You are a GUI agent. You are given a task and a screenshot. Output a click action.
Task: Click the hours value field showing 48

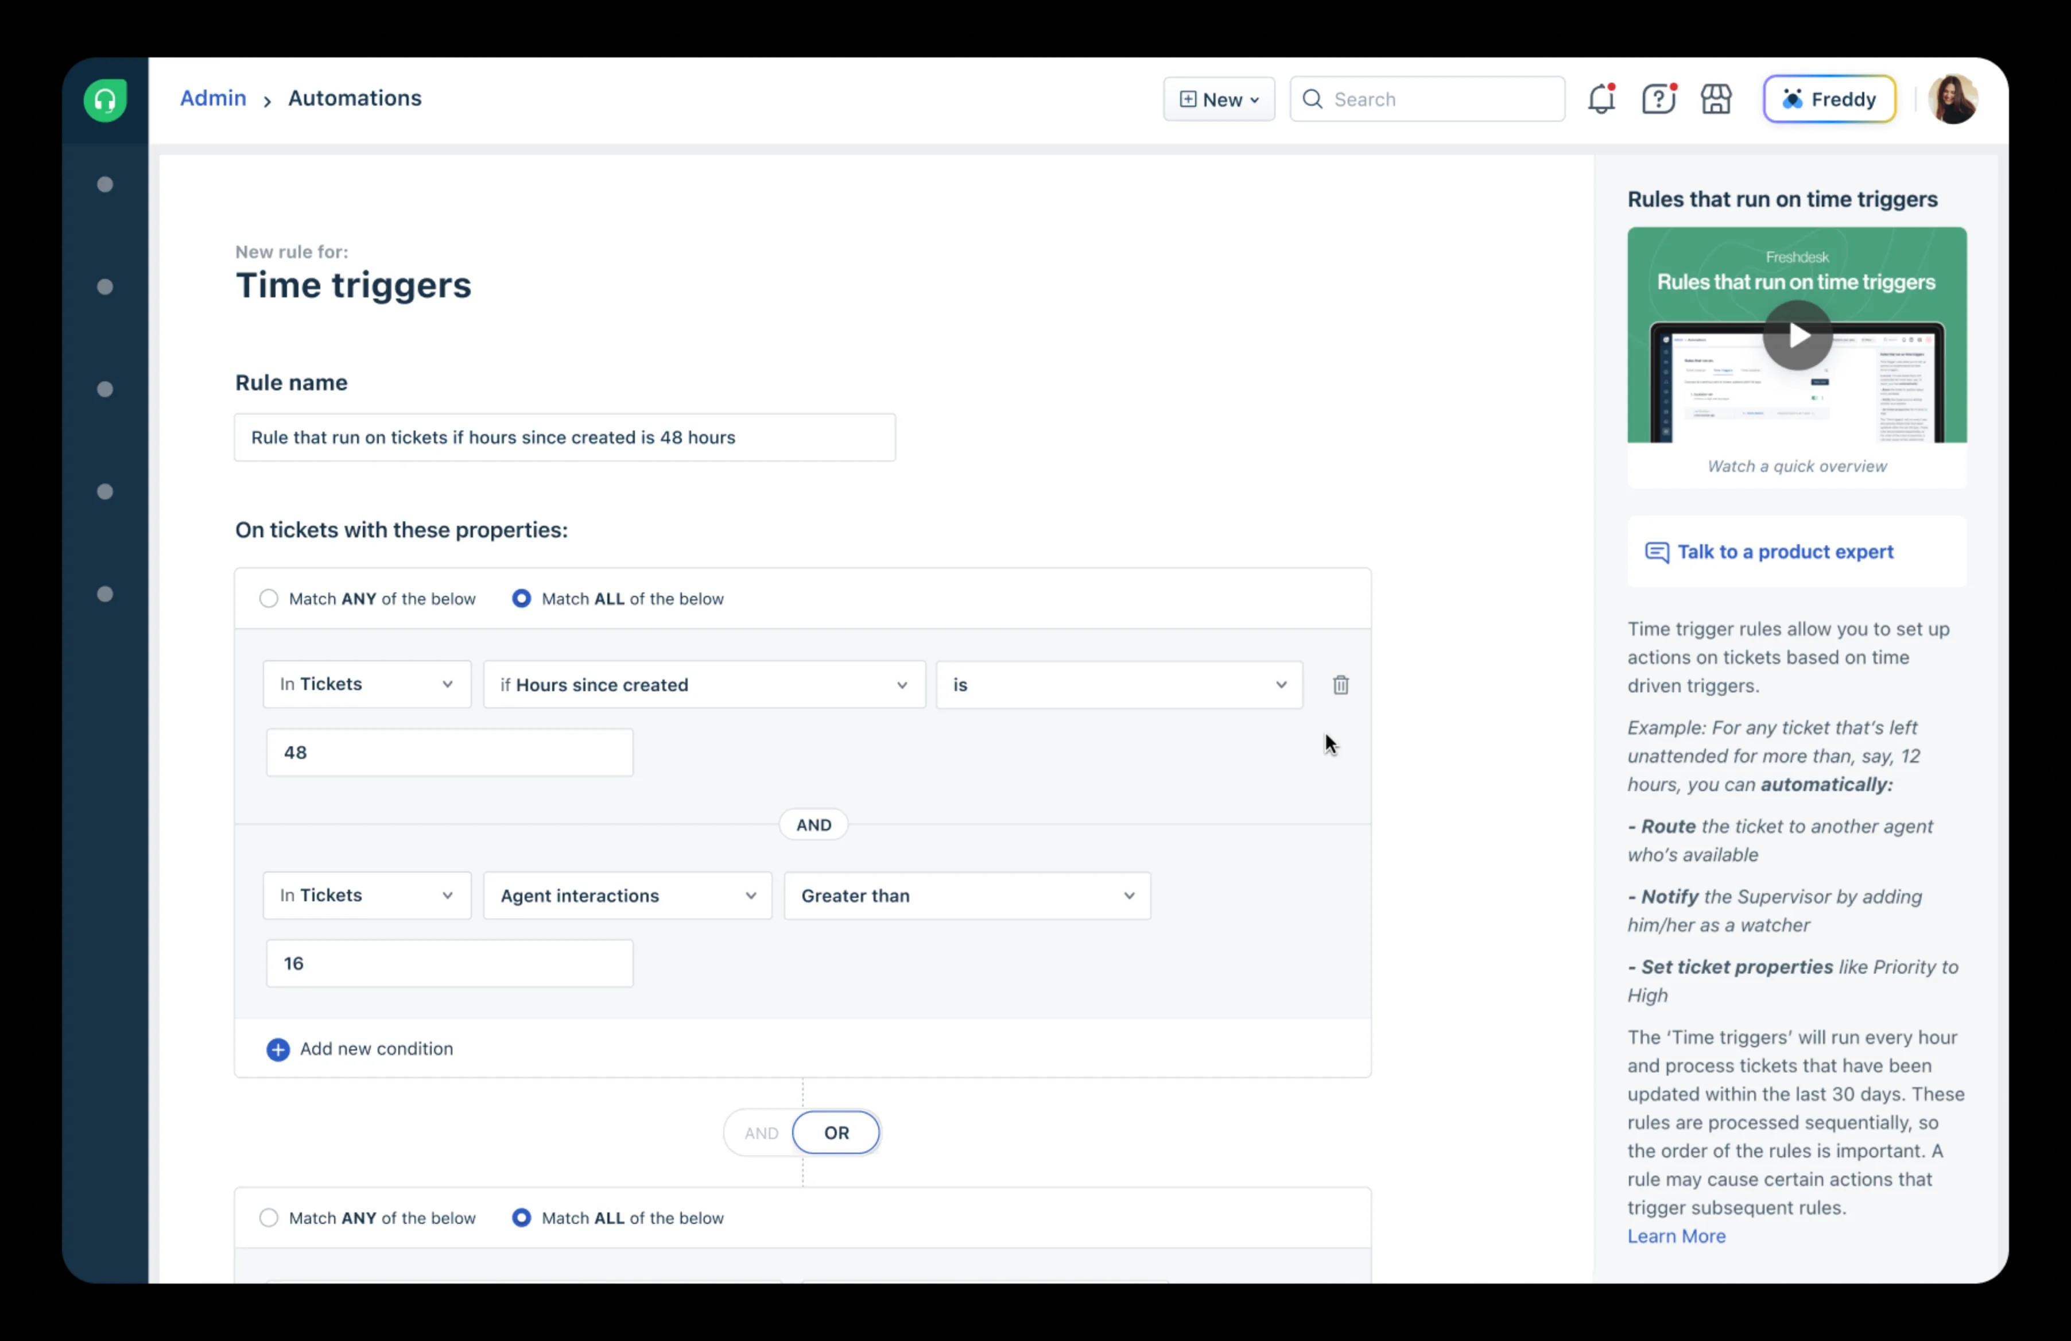tap(450, 753)
